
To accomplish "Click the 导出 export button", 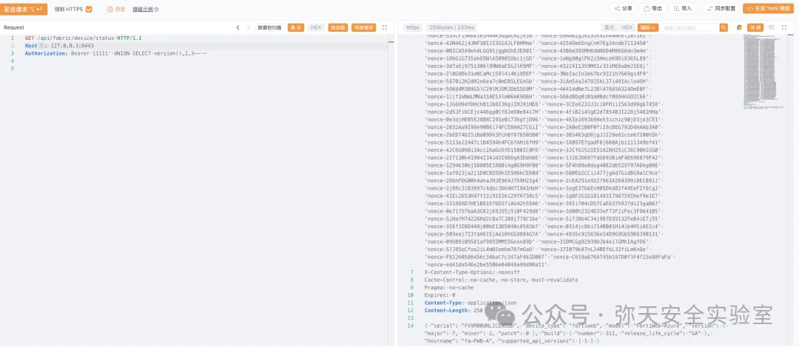I will [x=652, y=9].
